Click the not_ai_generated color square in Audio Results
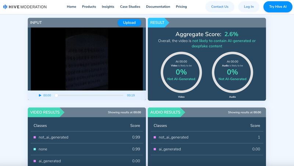 [155, 137]
